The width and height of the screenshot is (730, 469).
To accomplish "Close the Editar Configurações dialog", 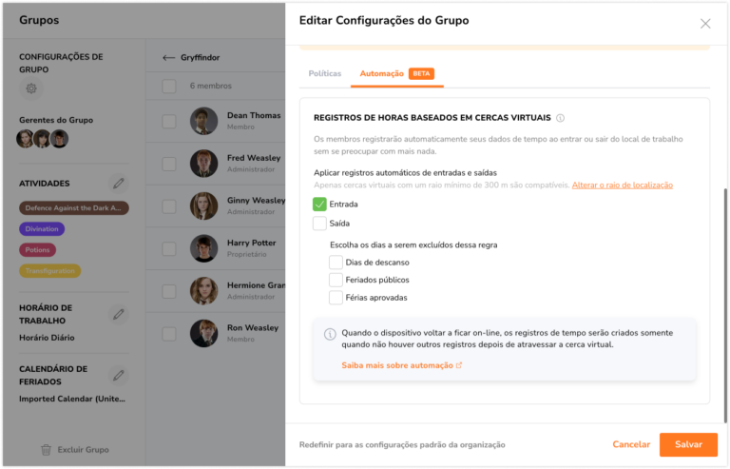I will [705, 23].
